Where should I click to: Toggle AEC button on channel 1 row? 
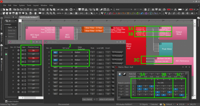click(55, 52)
